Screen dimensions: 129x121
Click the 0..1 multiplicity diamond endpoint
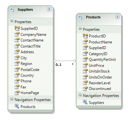tap(55, 61)
